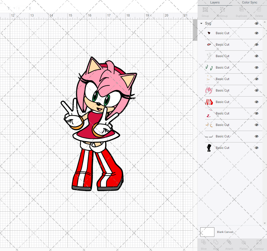Click the UnGroup icon
The height and width of the screenshot is (251, 267).
(222, 10)
